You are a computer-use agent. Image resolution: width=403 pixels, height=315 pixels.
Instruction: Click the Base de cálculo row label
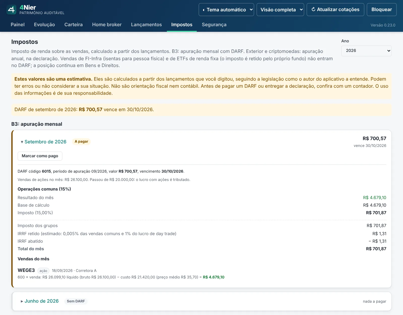pyautogui.click(x=33, y=205)
